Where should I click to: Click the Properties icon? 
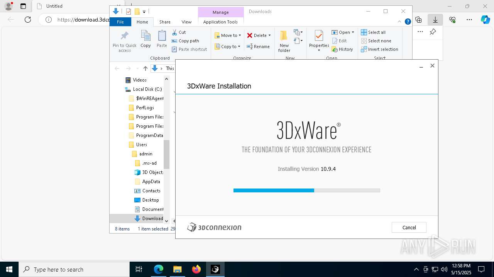tap(319, 37)
